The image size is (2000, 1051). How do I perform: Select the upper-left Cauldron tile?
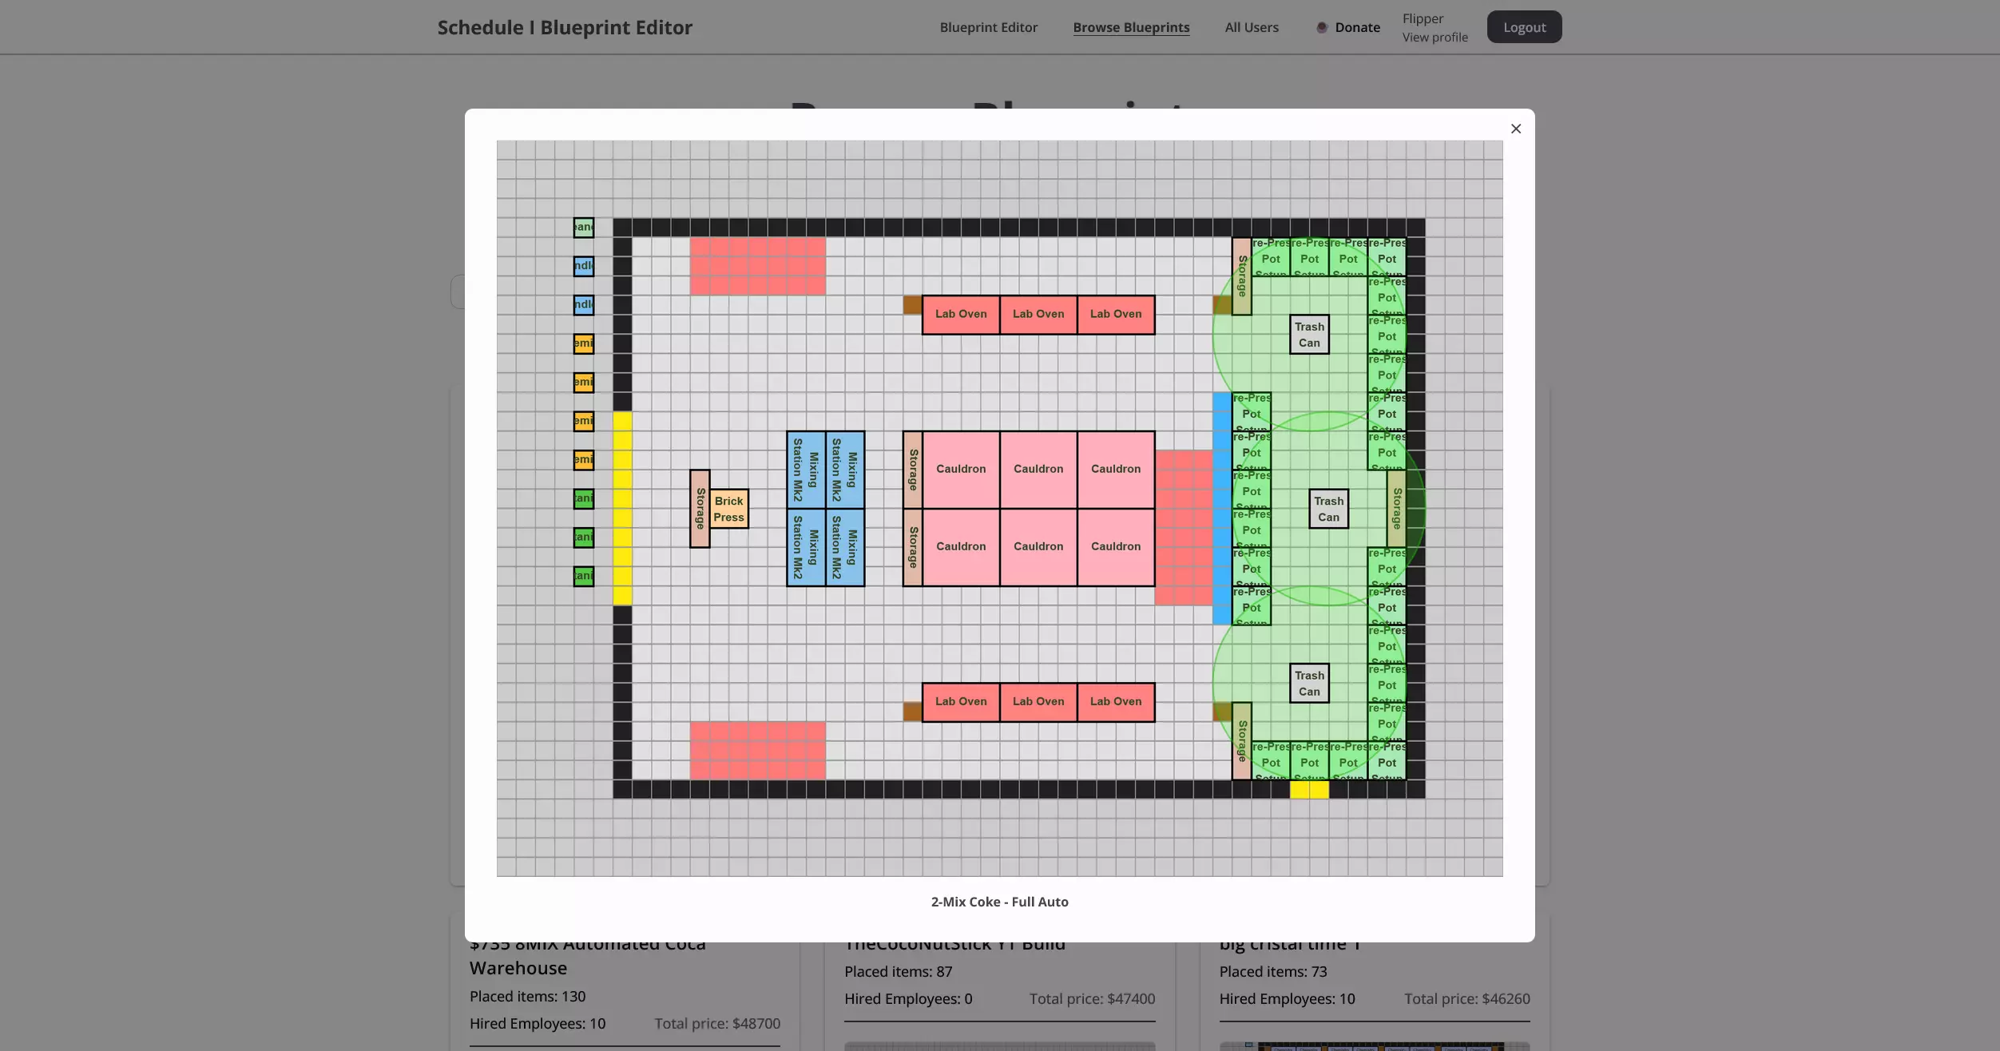point(960,470)
